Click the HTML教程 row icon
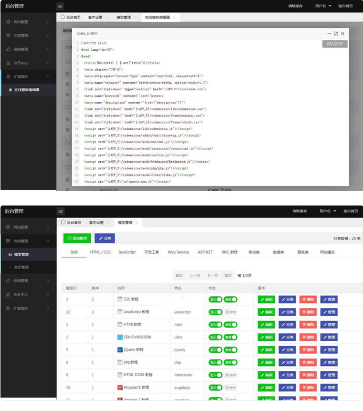The image size is (363, 411). 120,324
